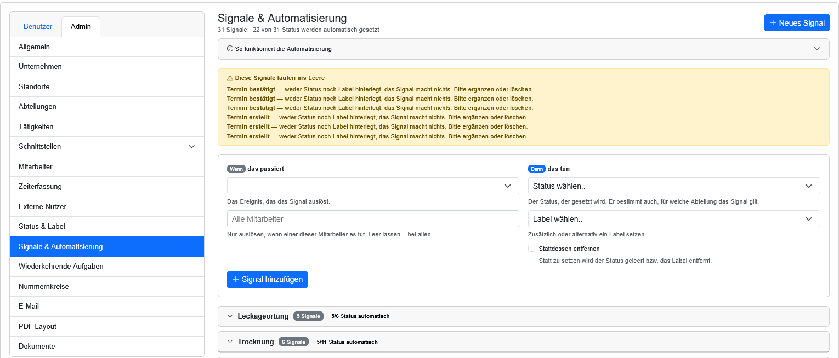
Task: Click the warning triangle icon in yellow alert
Action: pyautogui.click(x=230, y=78)
